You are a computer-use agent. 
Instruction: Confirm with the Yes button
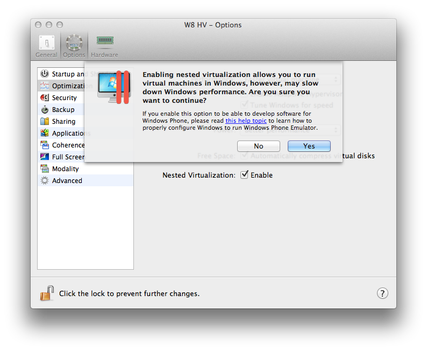[309, 146]
